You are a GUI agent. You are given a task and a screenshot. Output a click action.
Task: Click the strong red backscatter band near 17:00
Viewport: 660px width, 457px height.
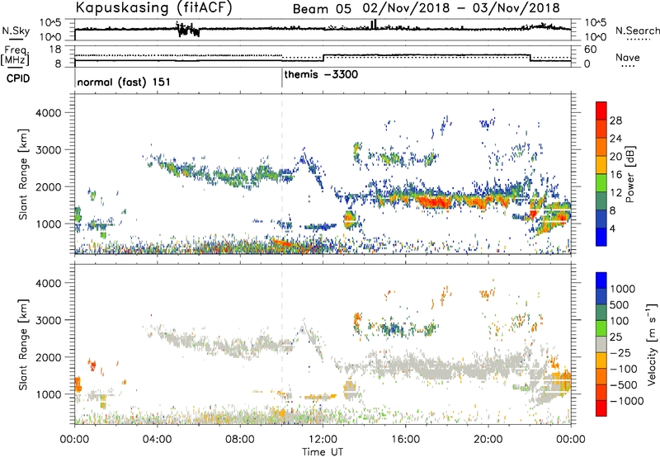click(x=436, y=202)
